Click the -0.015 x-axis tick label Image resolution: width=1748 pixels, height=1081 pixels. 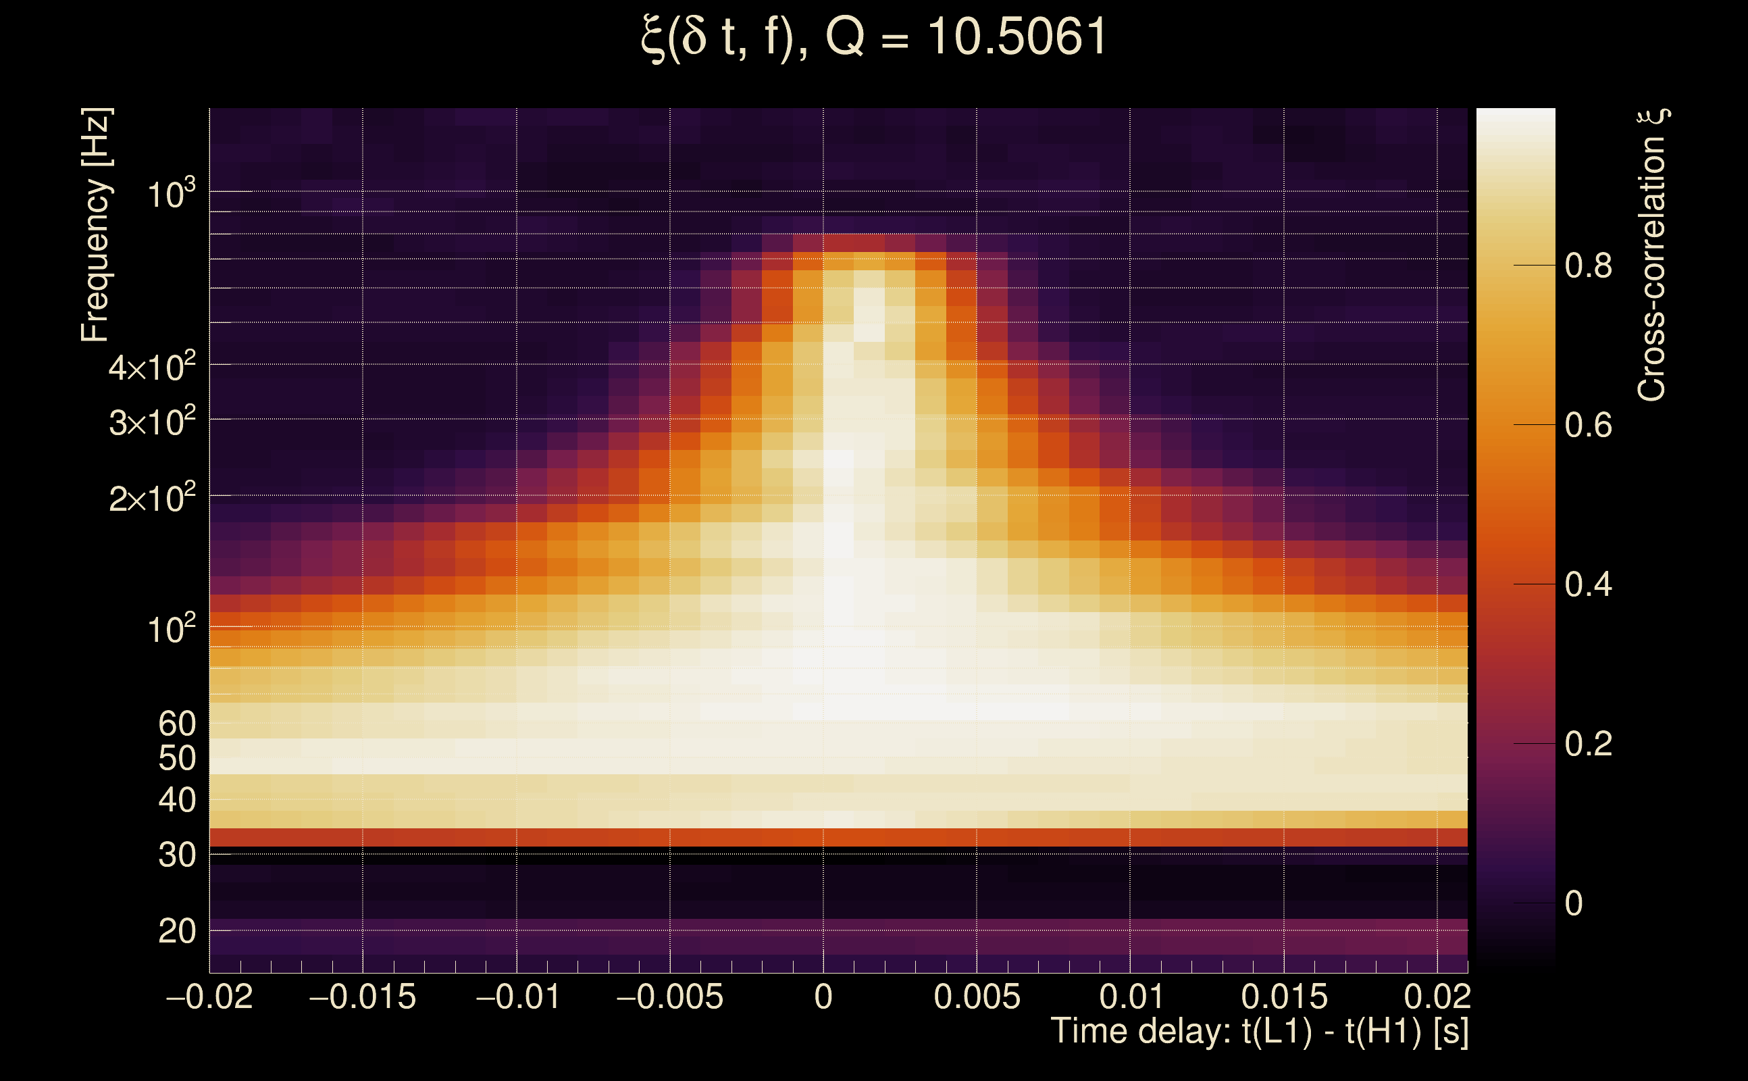coord(362,997)
